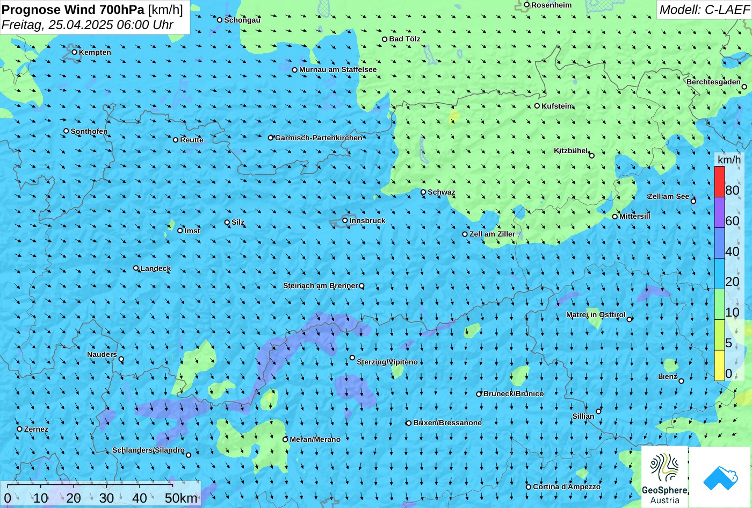Click the Zell am See marker

point(693,202)
